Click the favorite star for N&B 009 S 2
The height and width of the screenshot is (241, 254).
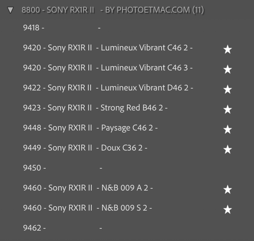click(227, 209)
